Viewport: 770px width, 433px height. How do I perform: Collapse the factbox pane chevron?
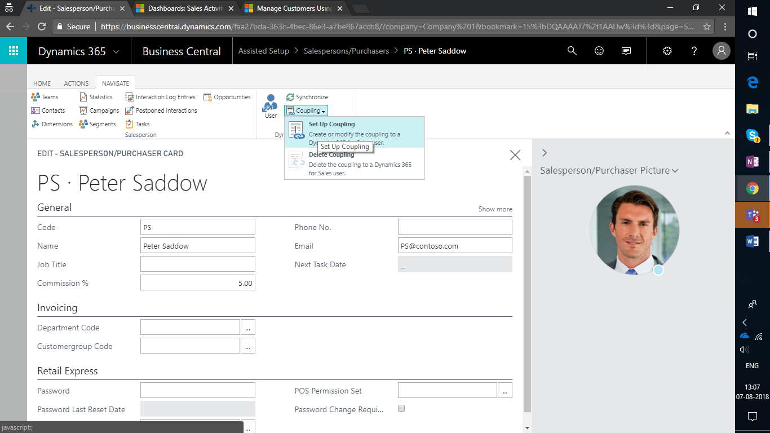544,153
